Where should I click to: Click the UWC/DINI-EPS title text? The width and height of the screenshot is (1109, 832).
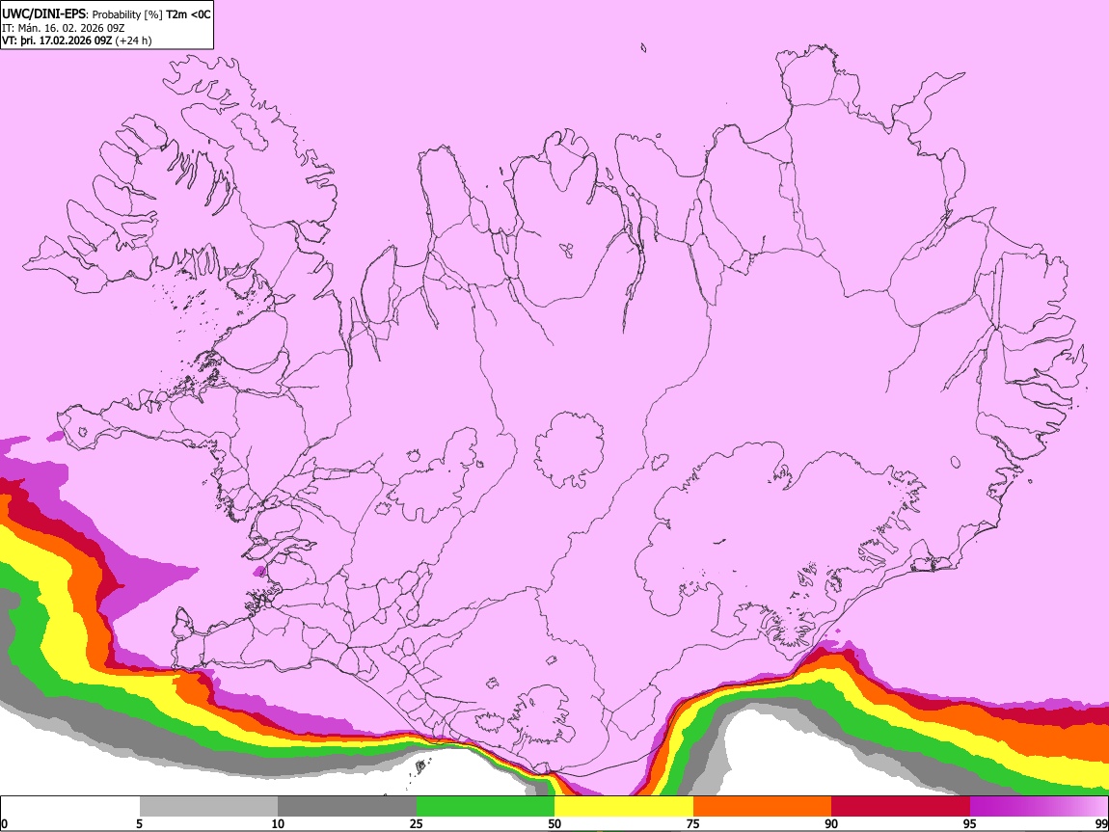tap(41, 13)
